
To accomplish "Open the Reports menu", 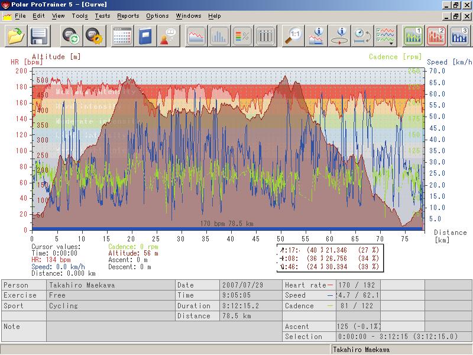I will 128,16.
